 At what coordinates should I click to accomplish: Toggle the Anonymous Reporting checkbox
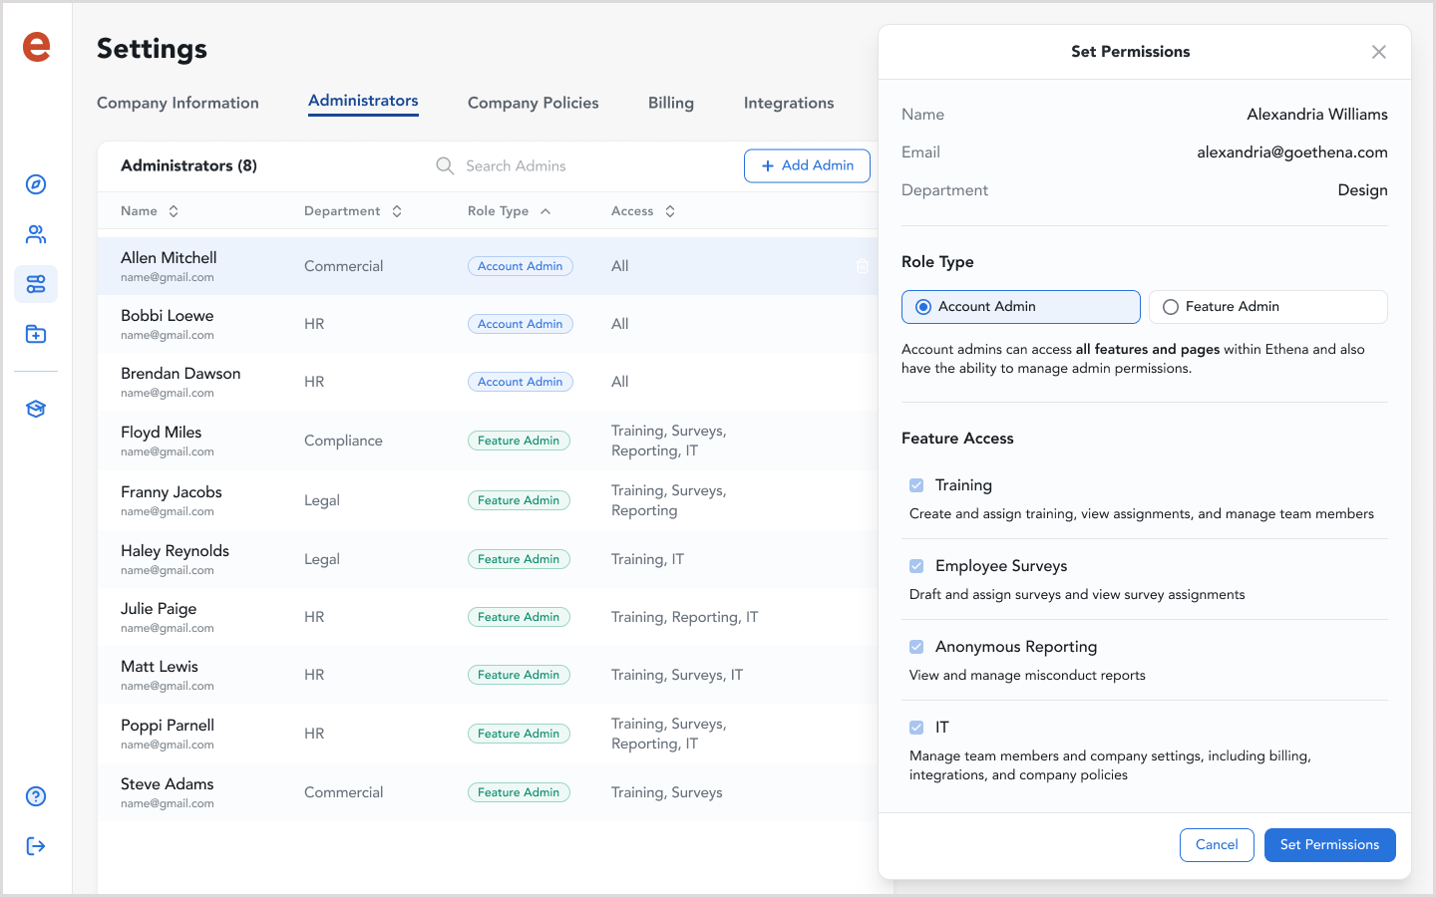[x=916, y=647]
